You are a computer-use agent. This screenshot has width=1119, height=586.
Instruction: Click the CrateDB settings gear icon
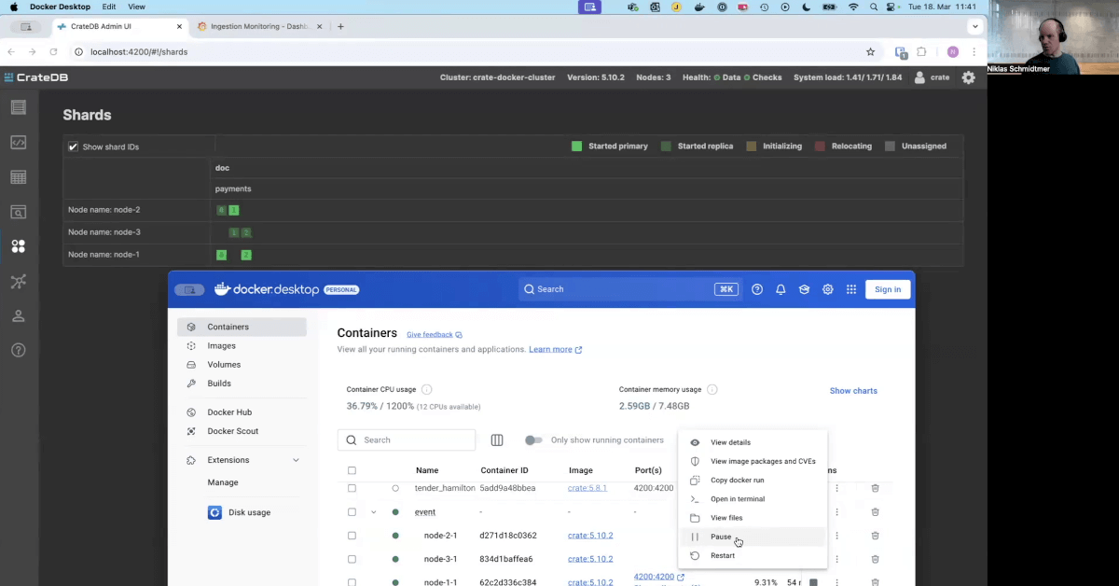[968, 77]
